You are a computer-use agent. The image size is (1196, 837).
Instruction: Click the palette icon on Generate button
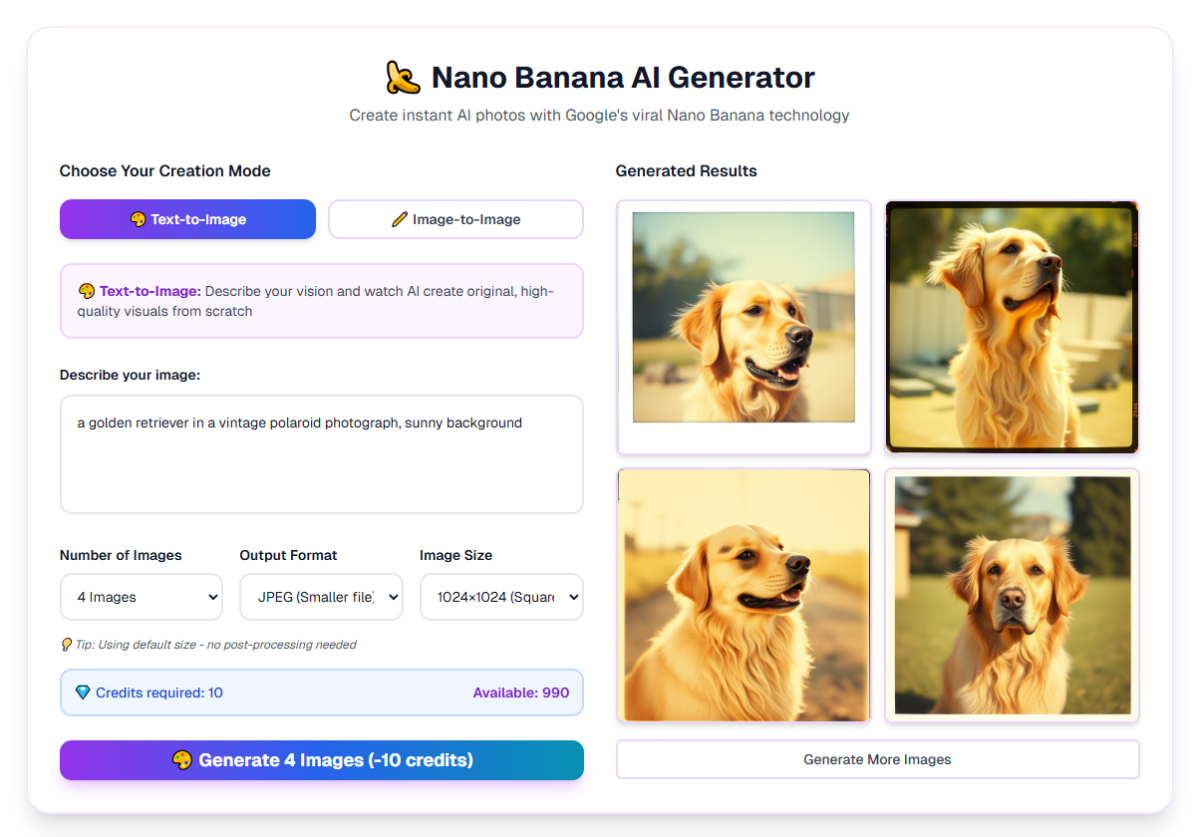[x=181, y=760]
